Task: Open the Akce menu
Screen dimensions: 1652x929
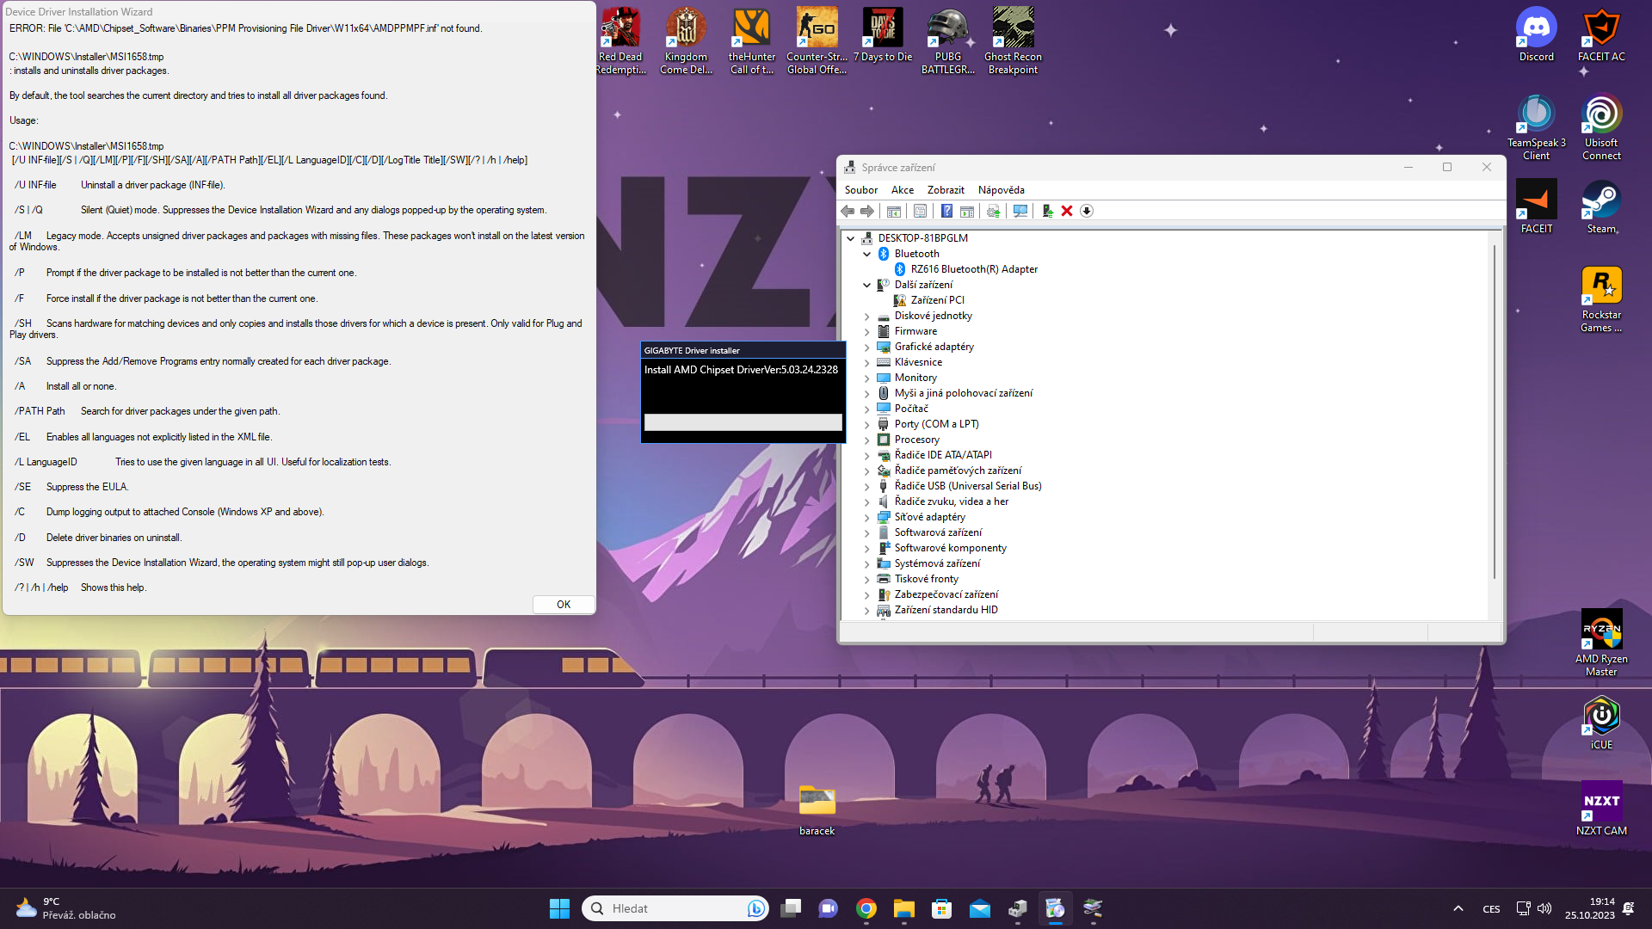Action: point(902,190)
